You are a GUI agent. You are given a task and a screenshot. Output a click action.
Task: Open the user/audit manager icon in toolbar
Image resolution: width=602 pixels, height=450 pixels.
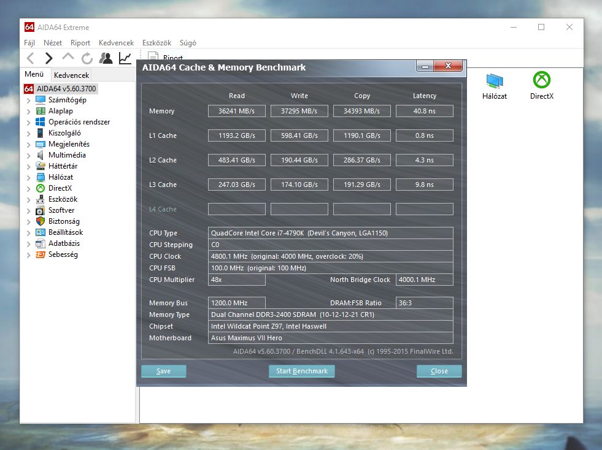[106, 58]
